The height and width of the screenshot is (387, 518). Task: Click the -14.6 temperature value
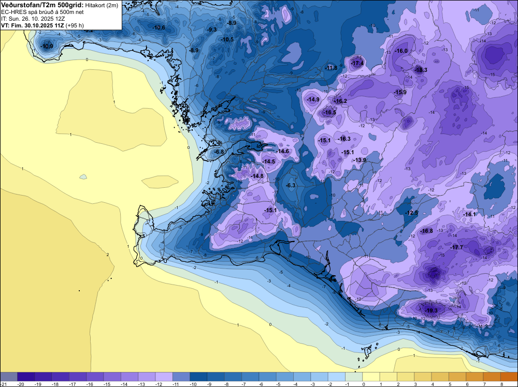pos(282,152)
